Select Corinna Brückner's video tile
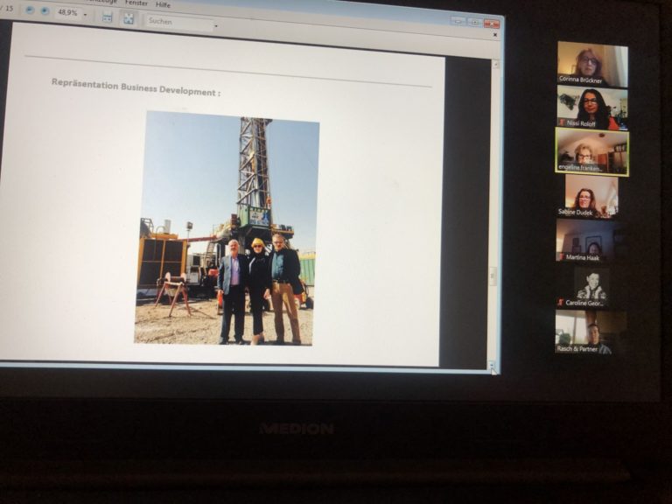 coord(592,63)
